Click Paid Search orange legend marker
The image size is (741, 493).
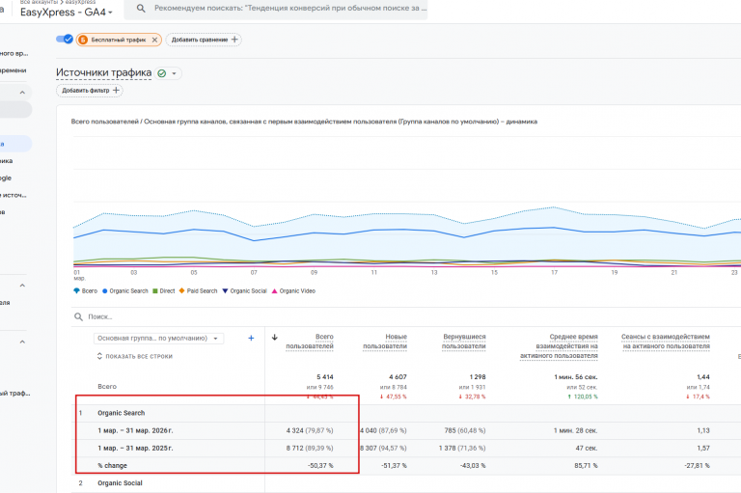(181, 291)
